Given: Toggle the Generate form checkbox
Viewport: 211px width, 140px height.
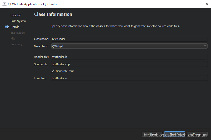Looking at the screenshot, I should click(x=53, y=71).
